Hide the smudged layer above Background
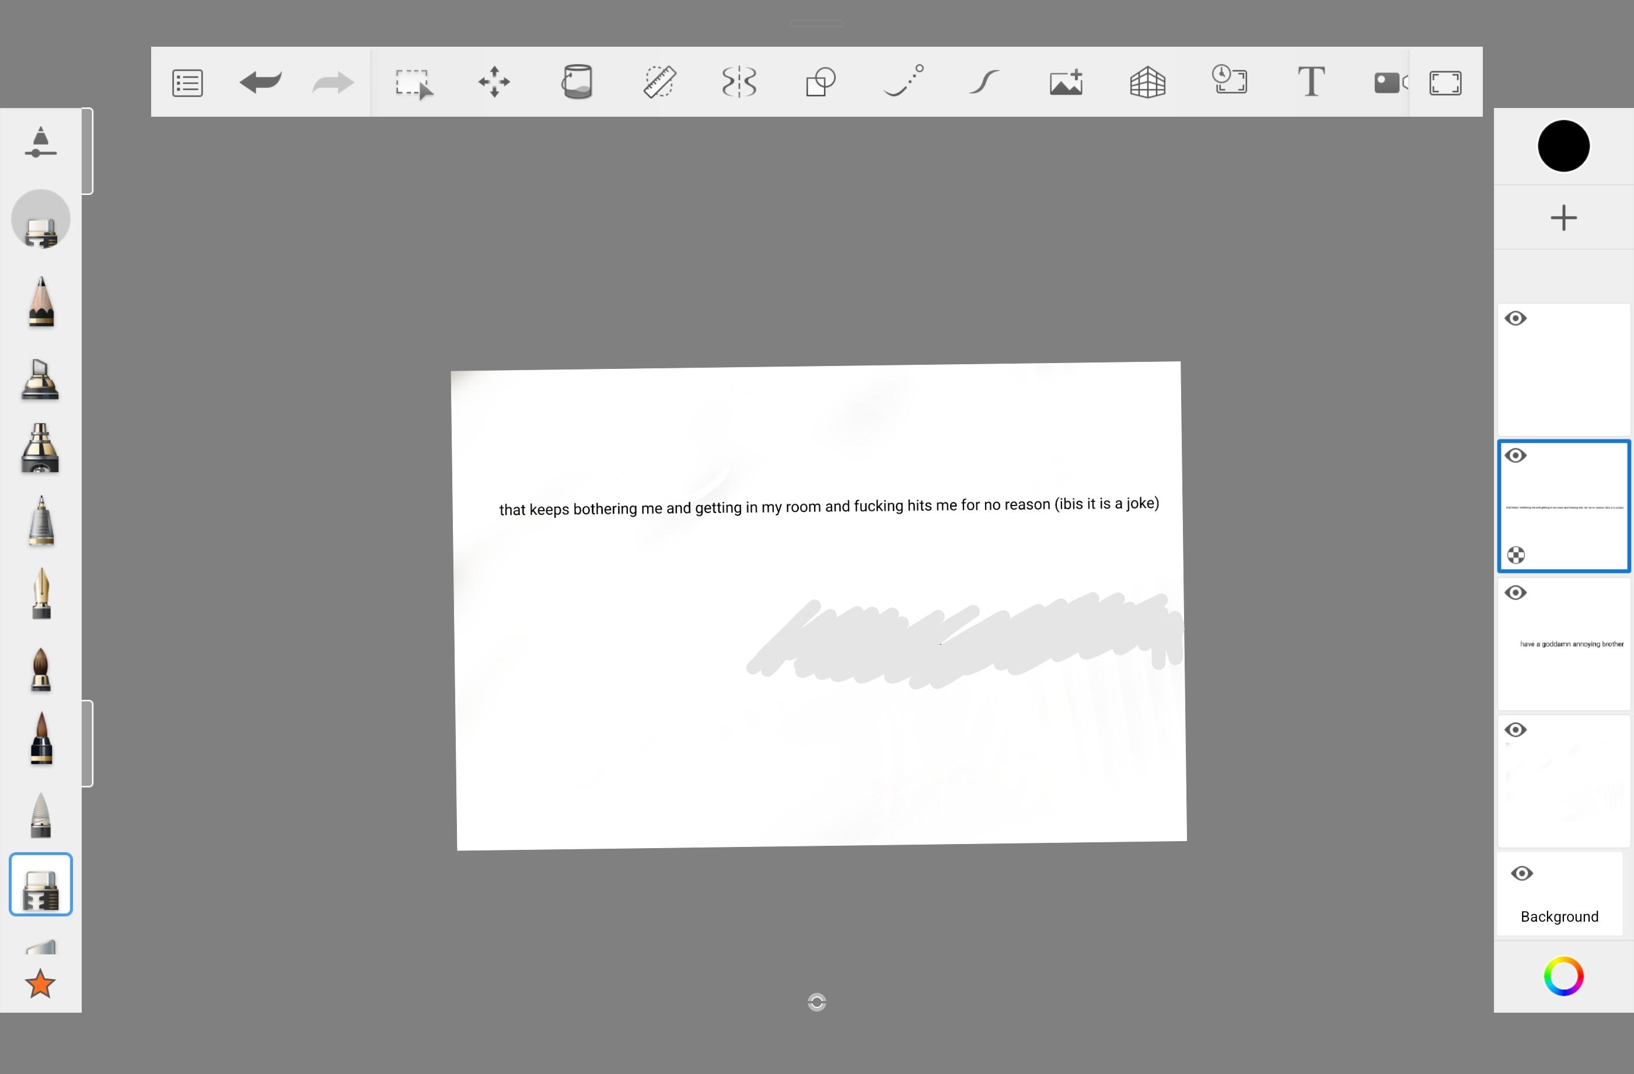 [x=1516, y=730]
